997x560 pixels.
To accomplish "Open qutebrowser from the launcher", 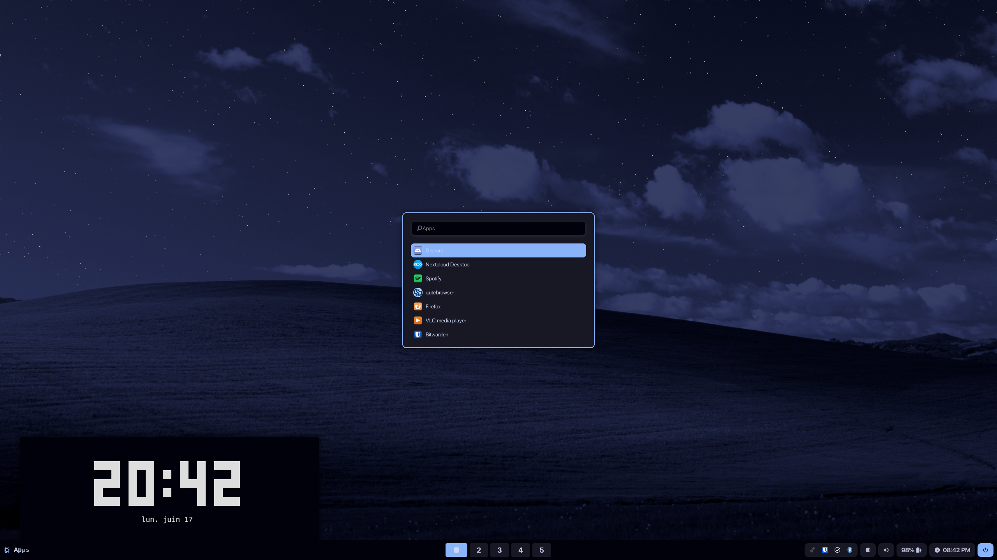I will [x=498, y=292].
